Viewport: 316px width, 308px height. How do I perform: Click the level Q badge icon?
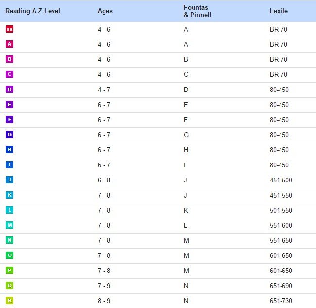coord(9,286)
